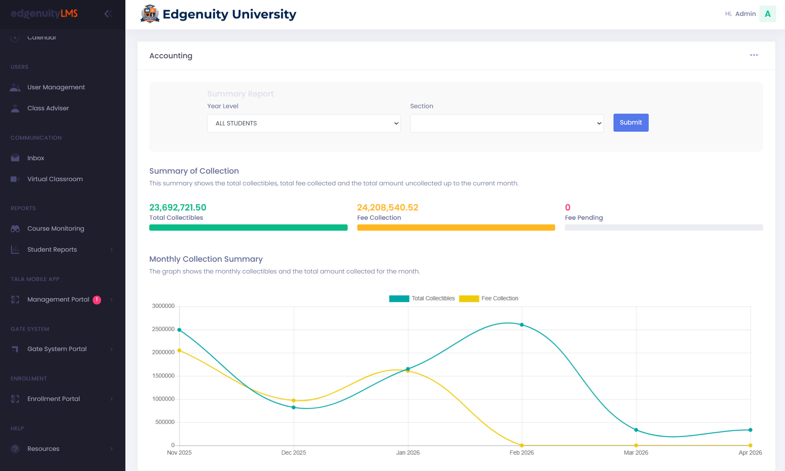Viewport: 785px width, 471px height.
Task: Click the Edgenuity University logo
Action: pyautogui.click(x=150, y=13)
